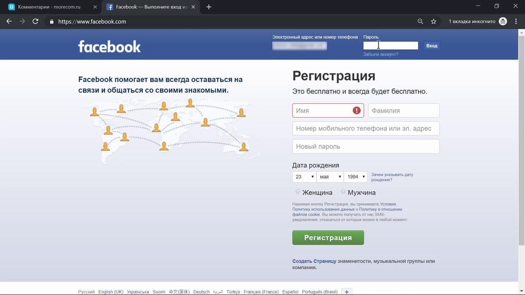Open Зачем указывать дату рождения? link
The width and height of the screenshot is (525, 295).
tap(392, 177)
